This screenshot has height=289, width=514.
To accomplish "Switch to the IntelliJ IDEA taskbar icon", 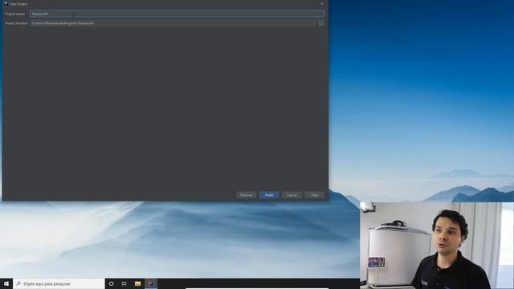I will pos(151,283).
